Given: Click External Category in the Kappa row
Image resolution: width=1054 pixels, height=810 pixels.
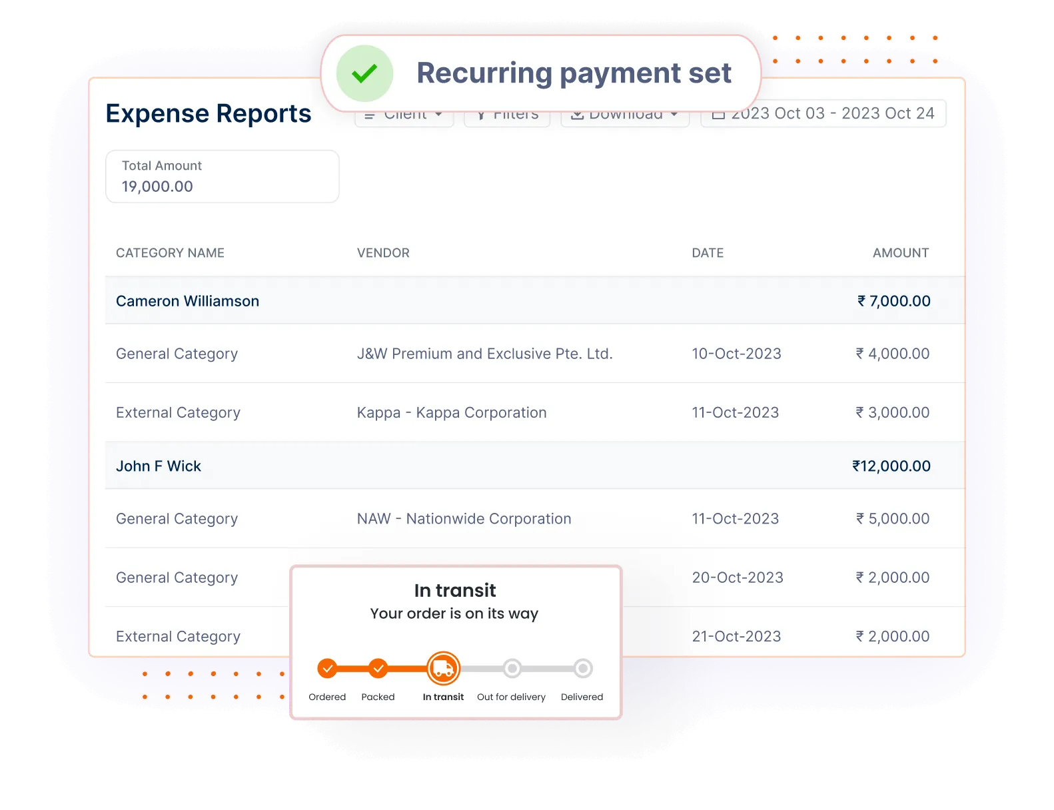Looking at the screenshot, I should [x=178, y=413].
